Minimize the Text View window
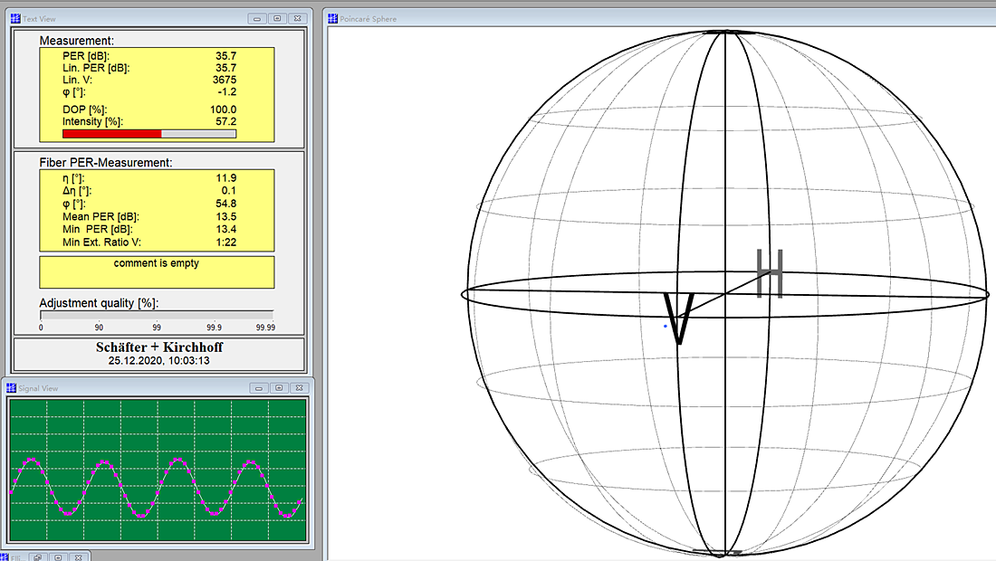996x561 pixels. coord(258,18)
